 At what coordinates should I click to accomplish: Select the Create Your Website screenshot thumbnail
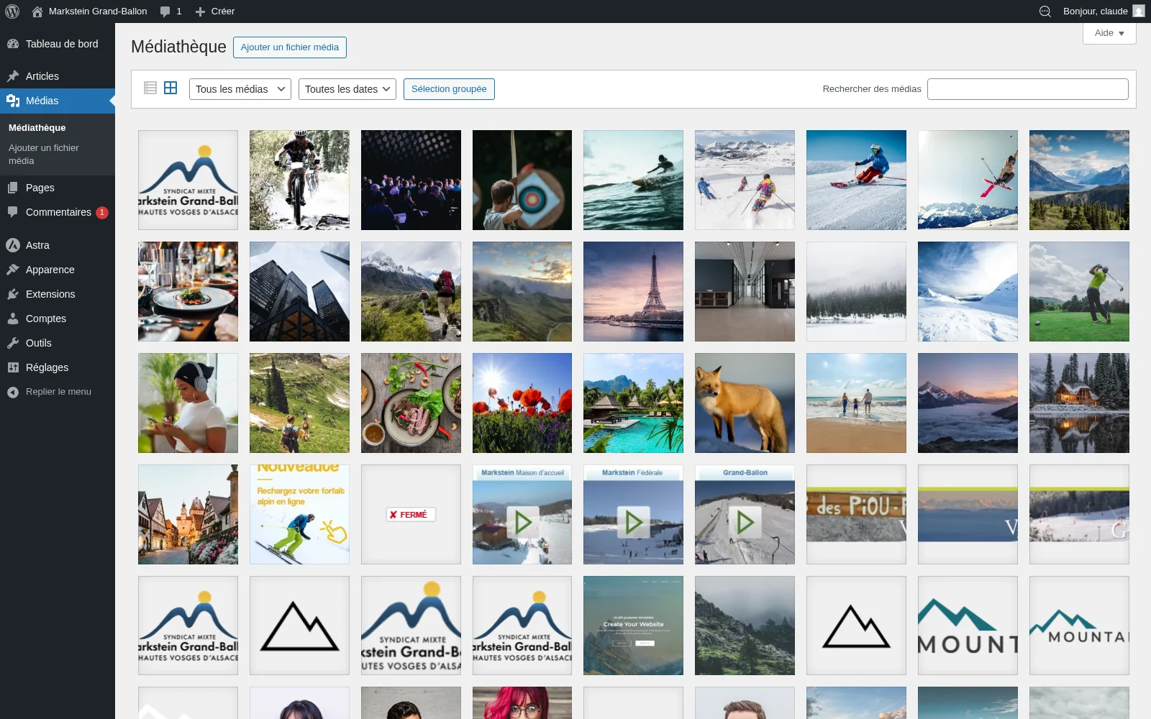[633, 626]
